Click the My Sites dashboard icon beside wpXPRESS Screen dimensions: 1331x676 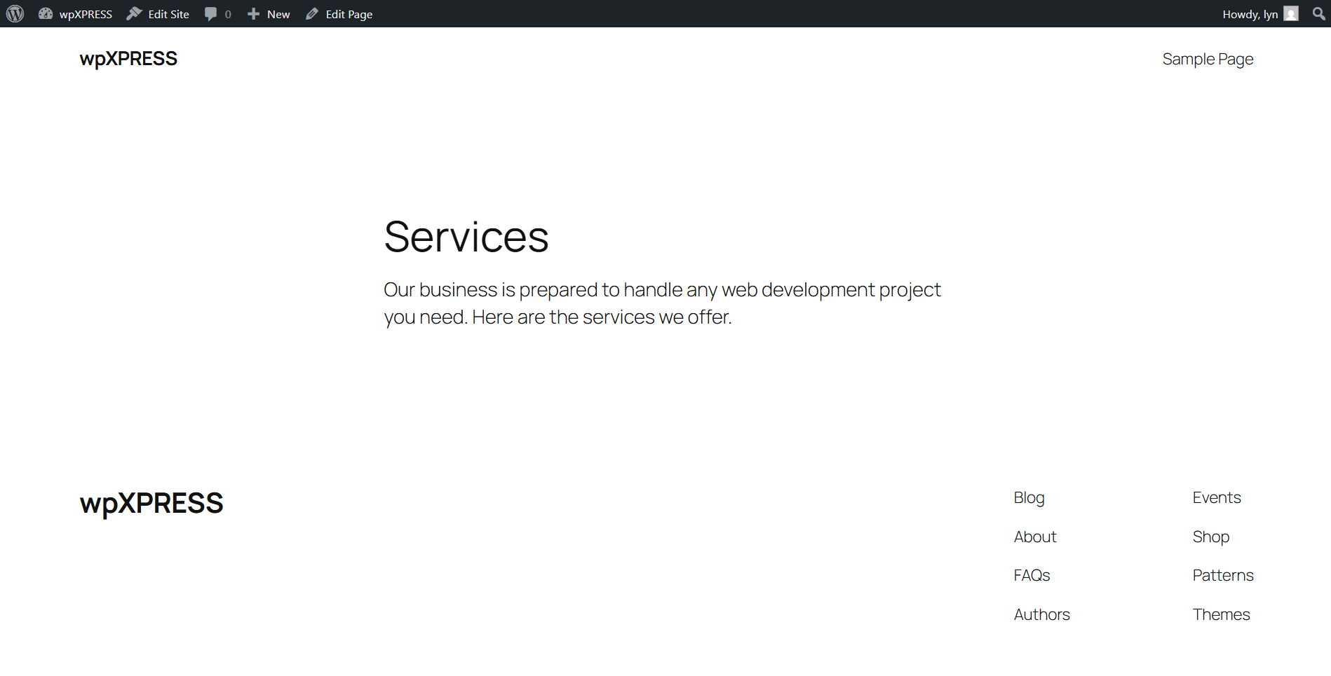[x=45, y=13]
